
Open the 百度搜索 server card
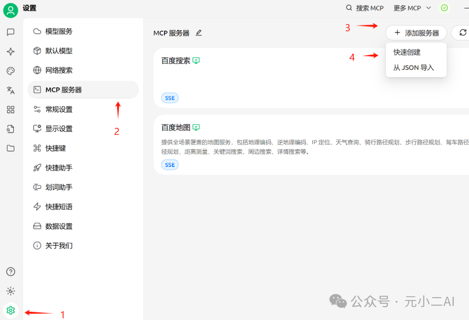[x=311, y=78]
